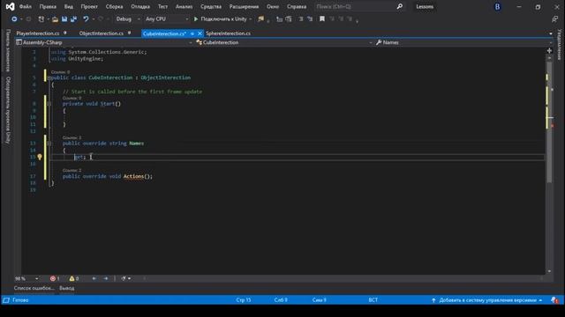The width and height of the screenshot is (565, 317).
Task: Open the Проект menu
Action: click(x=89, y=6)
